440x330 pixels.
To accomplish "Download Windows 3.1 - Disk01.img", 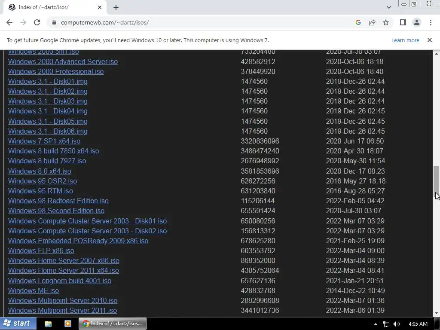I will 48,81.
